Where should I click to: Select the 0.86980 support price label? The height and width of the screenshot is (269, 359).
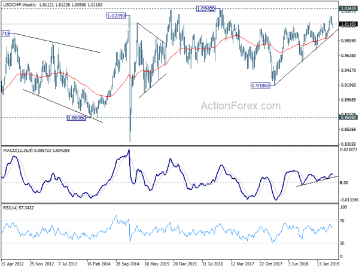[x=77, y=118]
